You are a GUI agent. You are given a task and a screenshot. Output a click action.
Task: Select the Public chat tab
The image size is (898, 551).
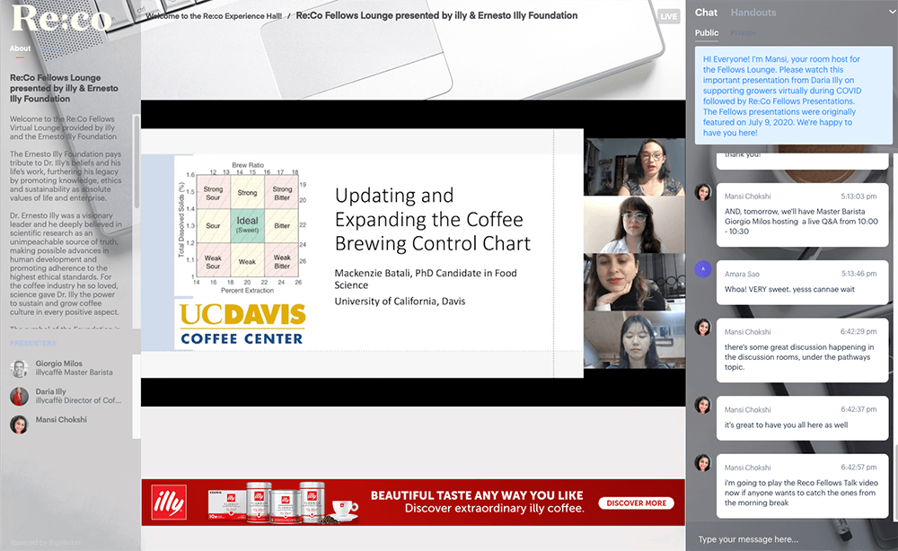click(707, 33)
